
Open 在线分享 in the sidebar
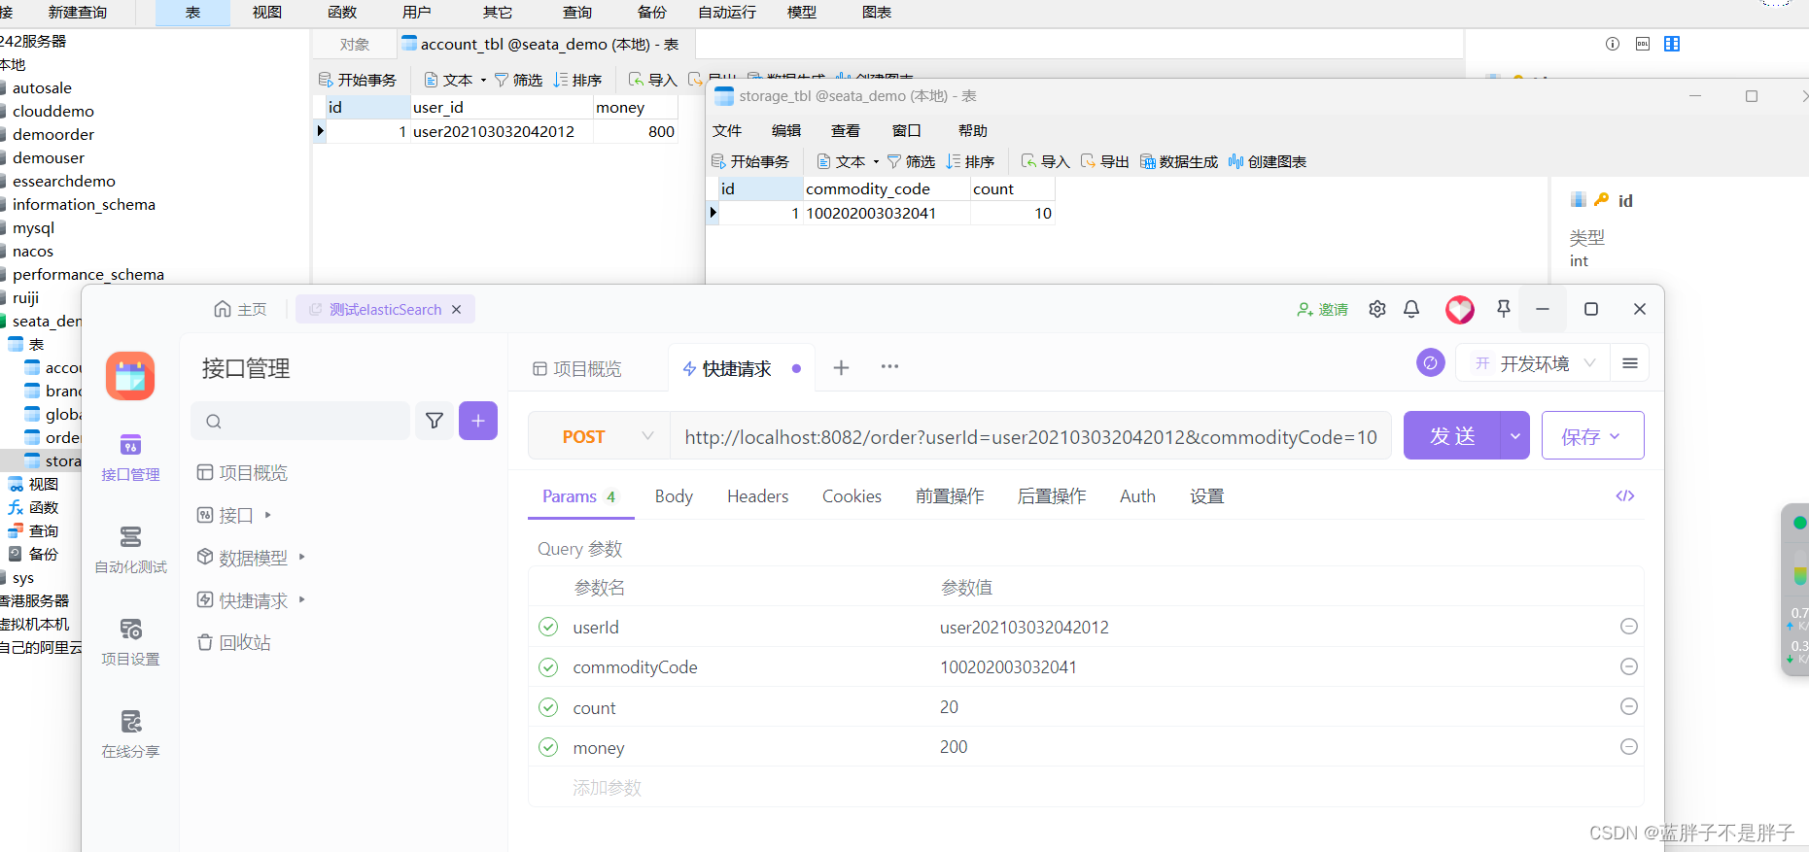point(130,734)
